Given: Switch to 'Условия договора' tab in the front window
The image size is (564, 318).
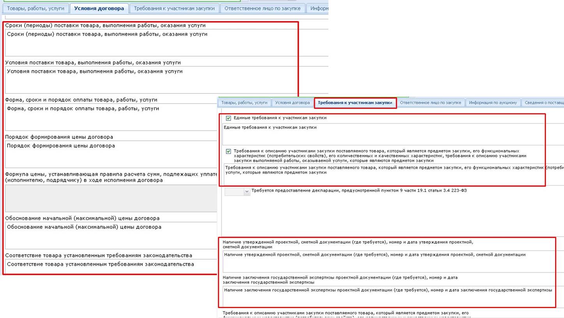Looking at the screenshot, I should tap(293, 102).
